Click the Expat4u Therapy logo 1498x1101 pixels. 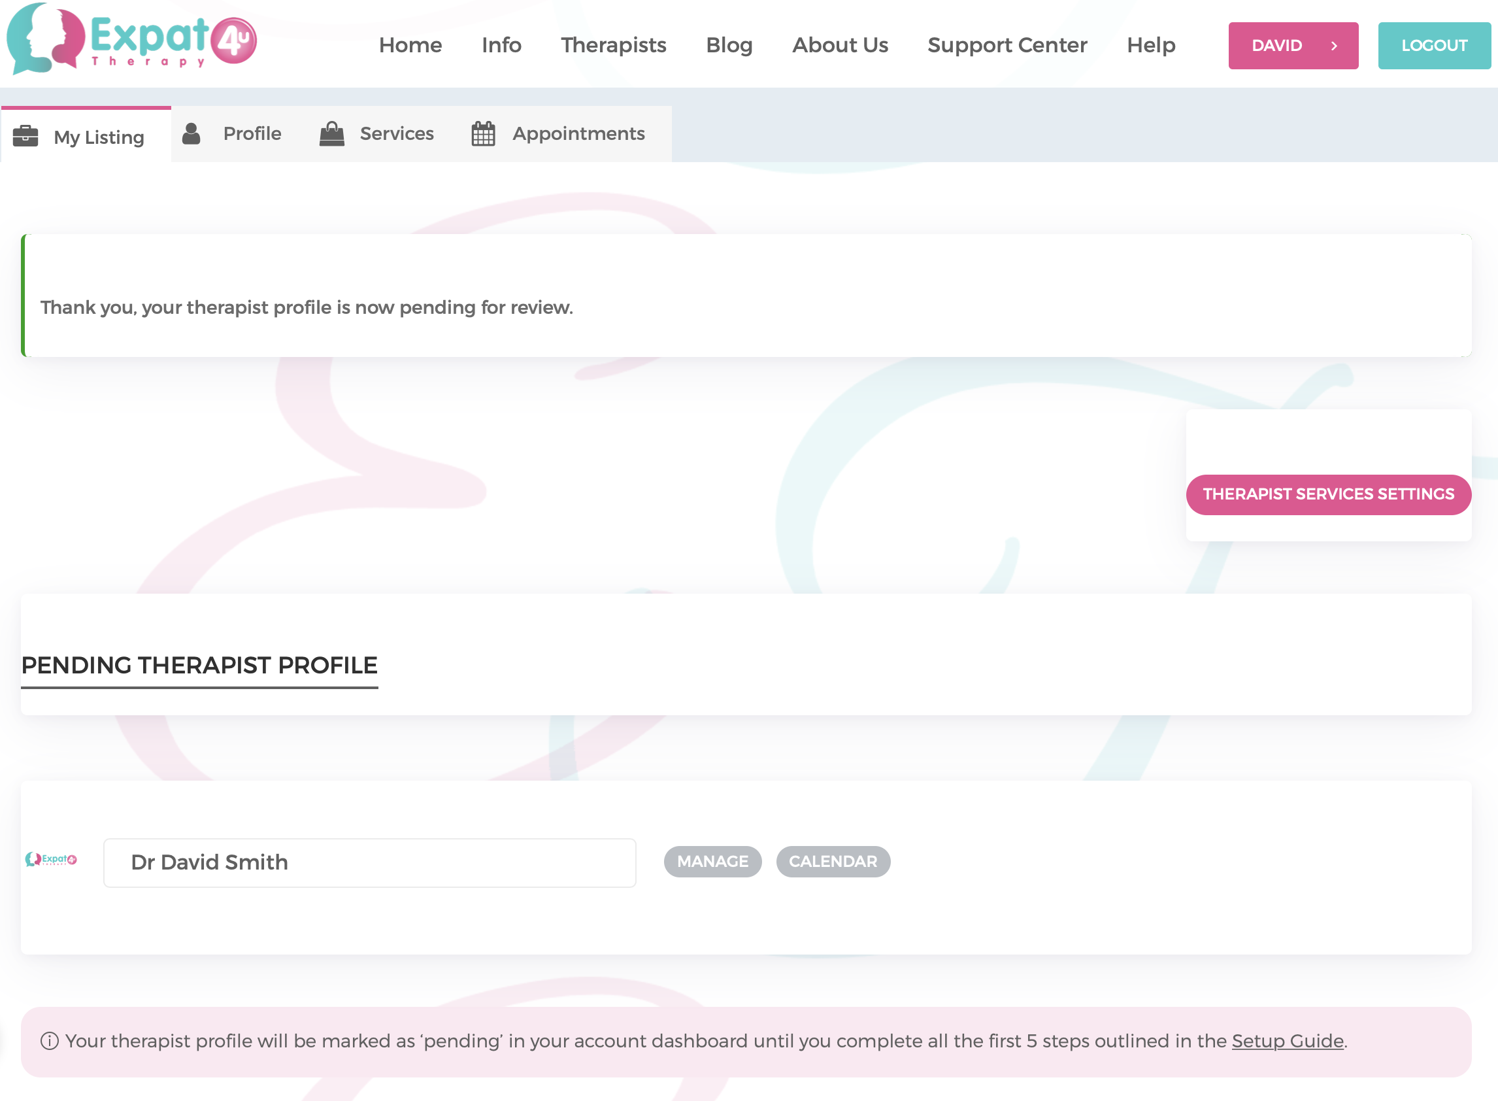[131, 39]
